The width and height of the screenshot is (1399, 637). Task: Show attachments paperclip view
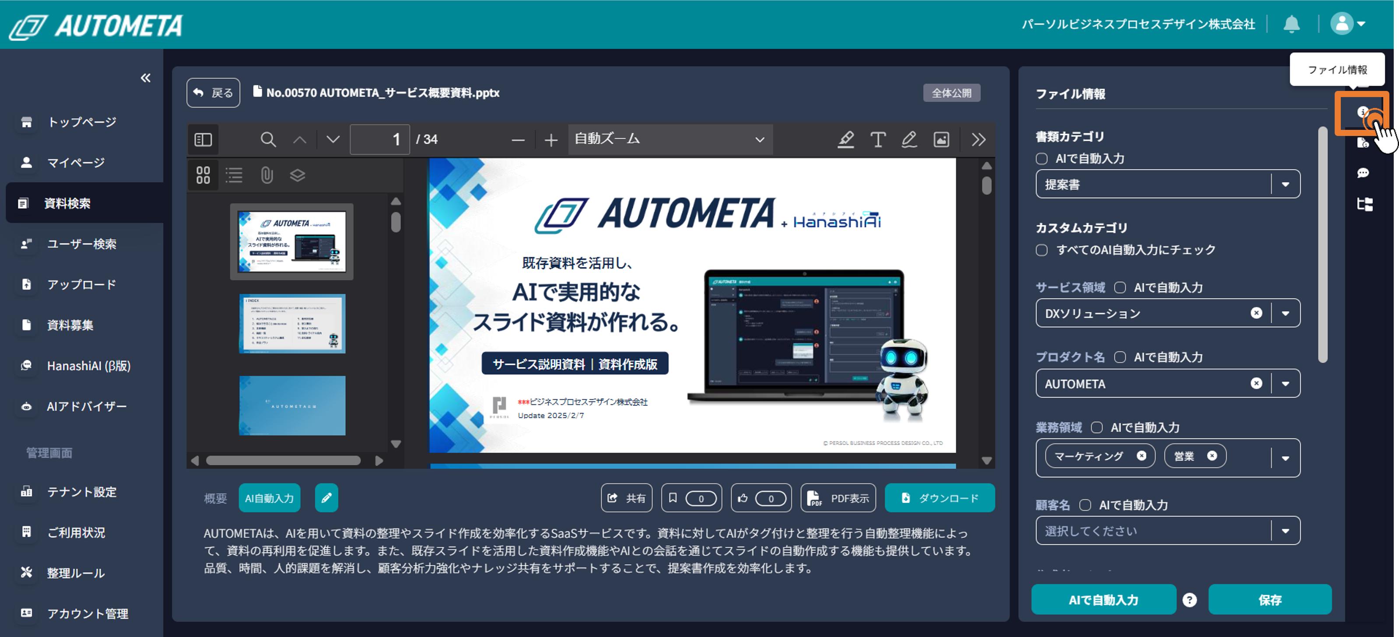[x=266, y=175]
